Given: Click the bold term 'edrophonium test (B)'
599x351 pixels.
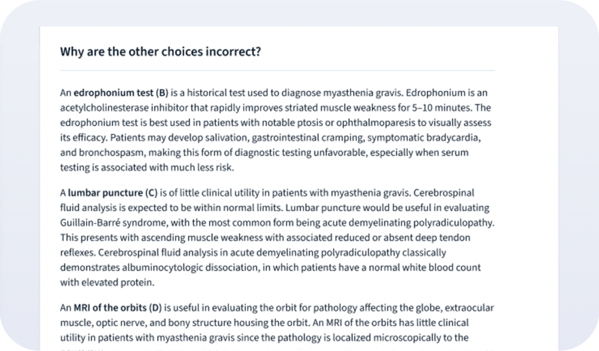Looking at the screenshot, I should (120, 93).
